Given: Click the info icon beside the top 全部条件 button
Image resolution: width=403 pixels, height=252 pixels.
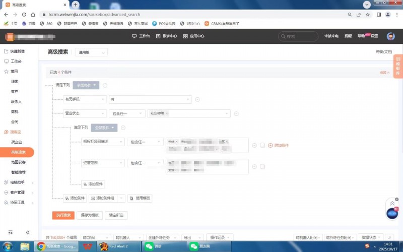Looking at the screenshot, I should [105, 85].
